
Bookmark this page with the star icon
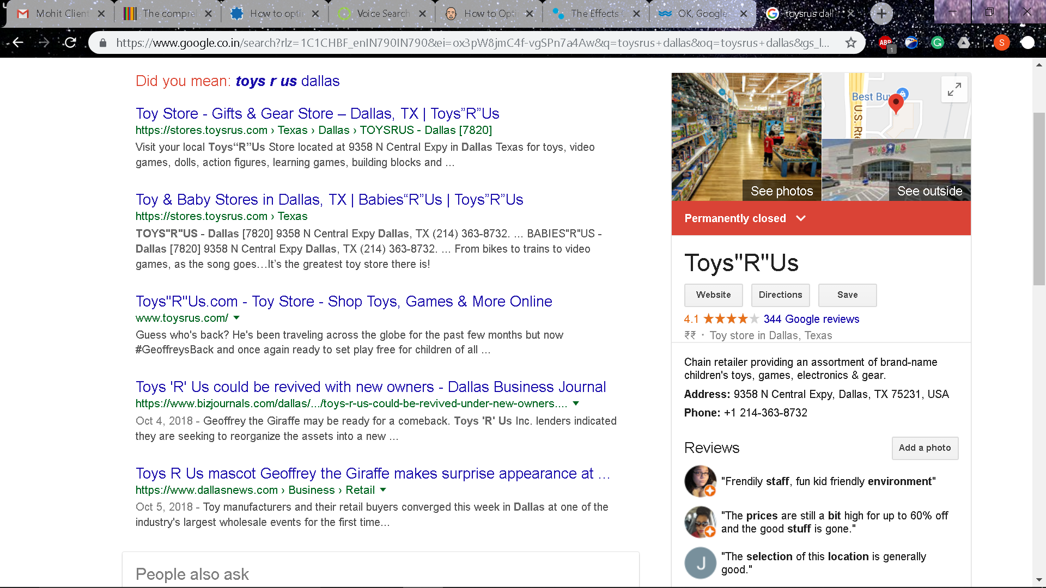point(850,42)
